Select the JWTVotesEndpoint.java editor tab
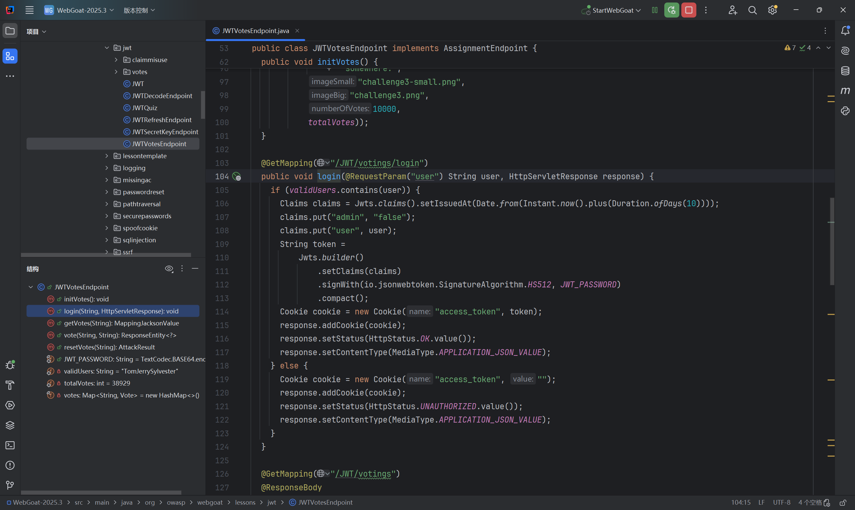 [x=255, y=31]
